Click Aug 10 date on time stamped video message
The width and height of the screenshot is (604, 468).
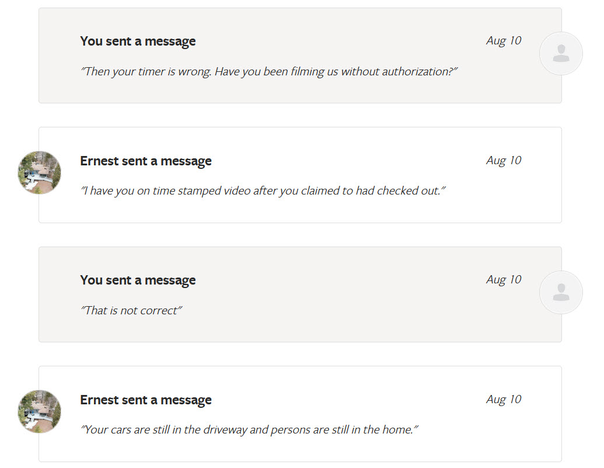(x=504, y=161)
